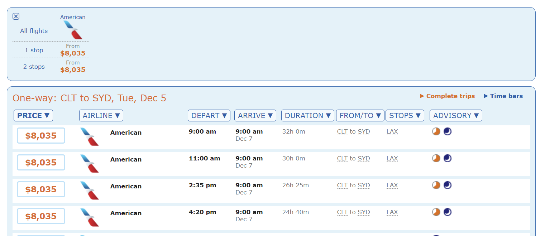This screenshot has width=545, height=236.
Task: Click the moon advisory icon on the 4:20 pm flight
Action: [x=448, y=212]
